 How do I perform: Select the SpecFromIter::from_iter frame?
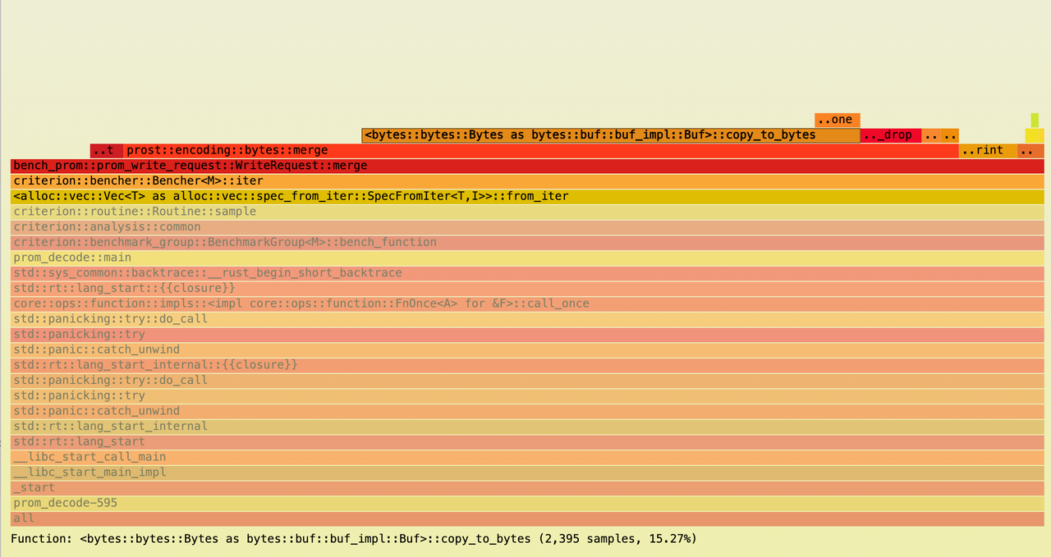287,196
